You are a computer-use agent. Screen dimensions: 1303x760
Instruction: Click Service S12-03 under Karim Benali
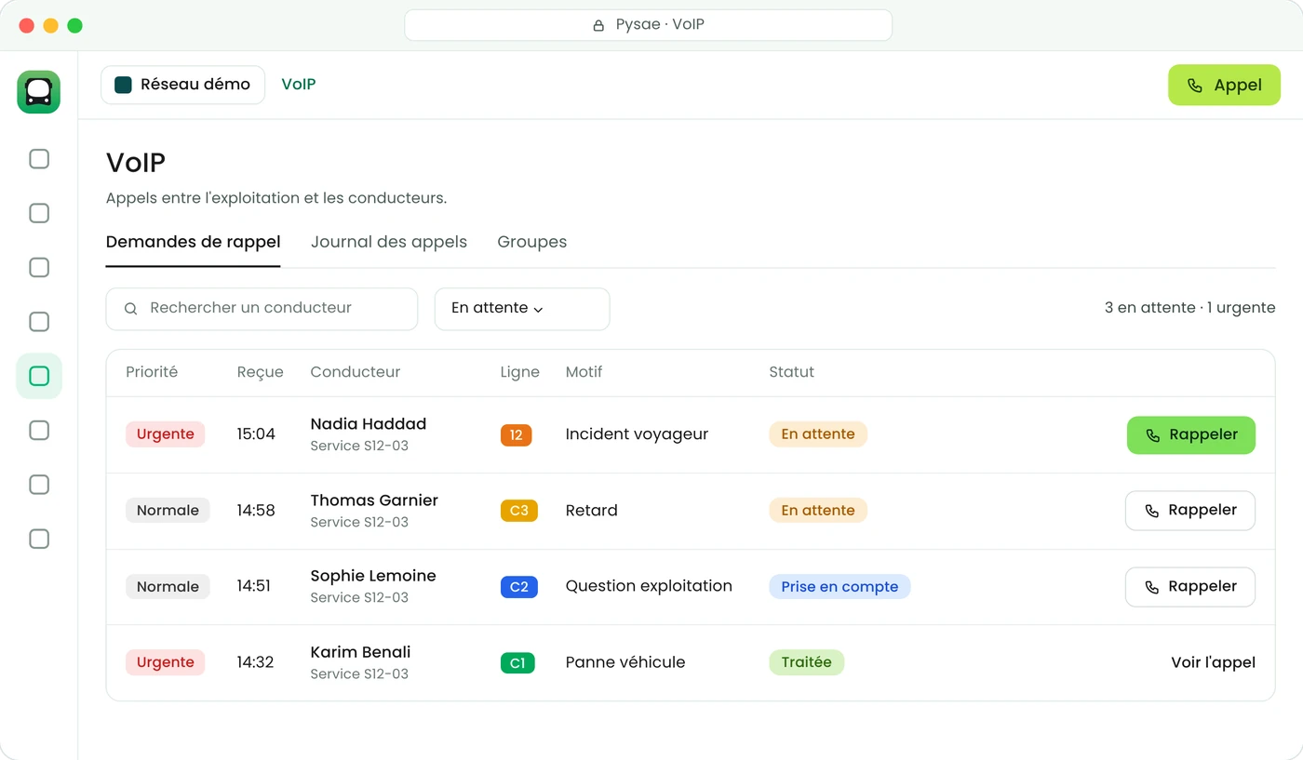pyautogui.click(x=359, y=674)
